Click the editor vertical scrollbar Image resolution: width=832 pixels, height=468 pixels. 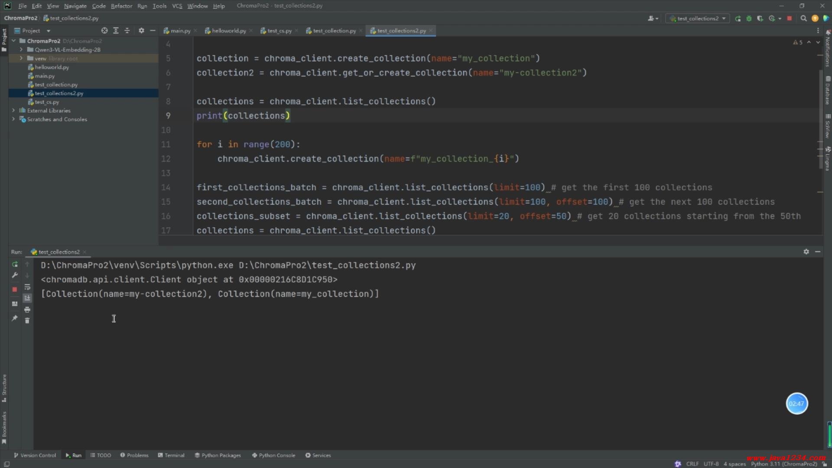(820, 117)
